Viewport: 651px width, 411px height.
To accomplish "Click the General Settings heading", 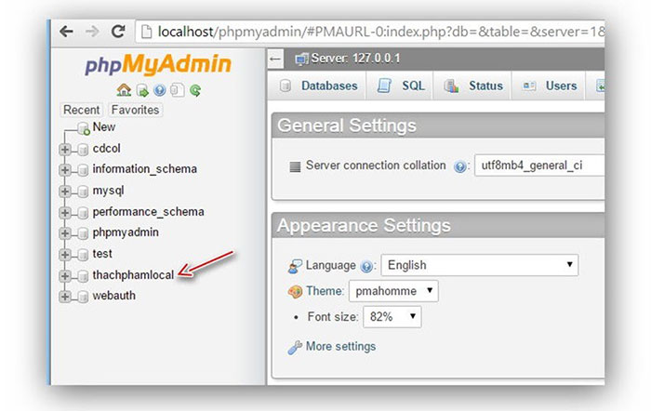I will coord(347,126).
